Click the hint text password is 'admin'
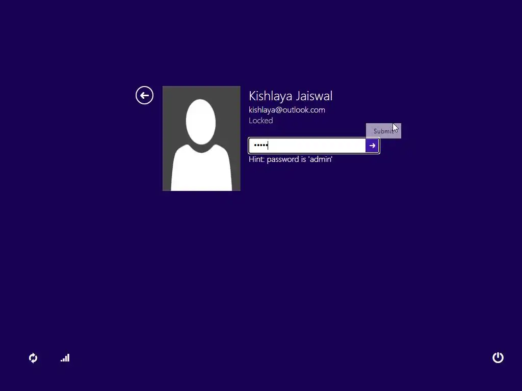The height and width of the screenshot is (391, 522). point(291,159)
